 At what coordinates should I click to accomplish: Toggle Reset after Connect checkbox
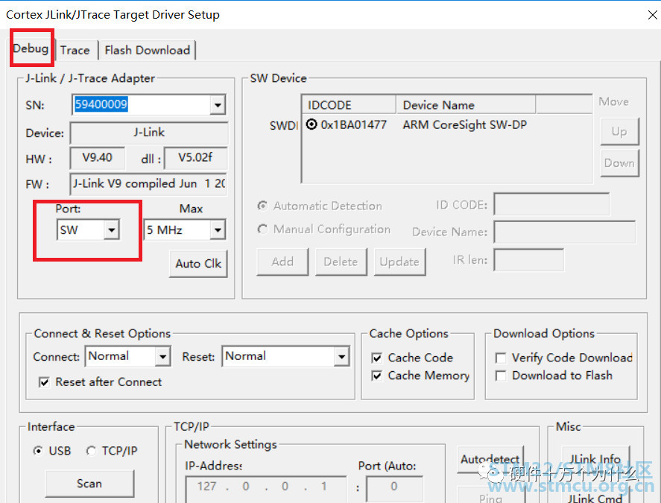click(44, 382)
